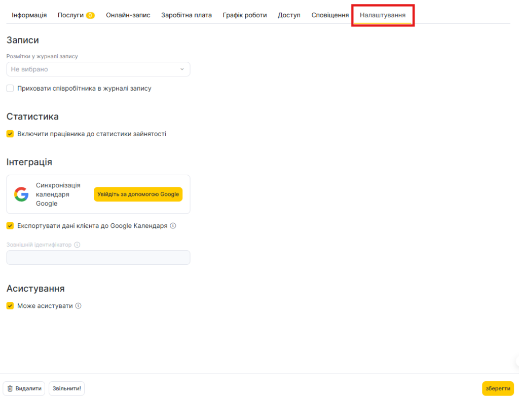
Task: Open the Заробітна плата tab
Action: coord(187,15)
